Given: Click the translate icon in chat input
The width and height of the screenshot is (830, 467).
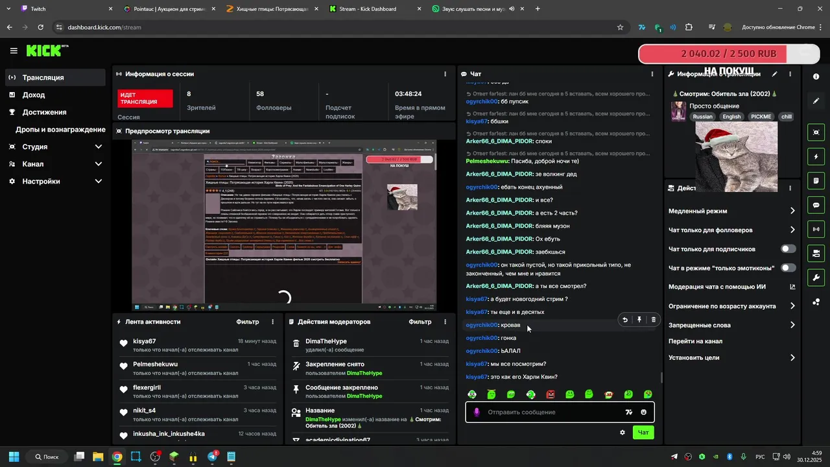Looking at the screenshot, I should tap(628, 413).
